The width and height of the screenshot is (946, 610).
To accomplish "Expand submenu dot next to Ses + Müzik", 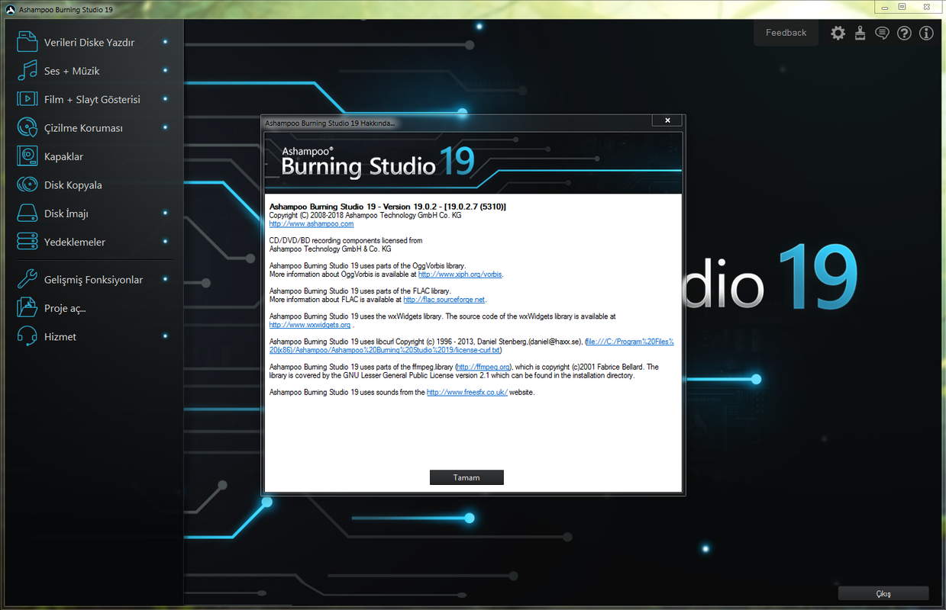I will pos(165,70).
